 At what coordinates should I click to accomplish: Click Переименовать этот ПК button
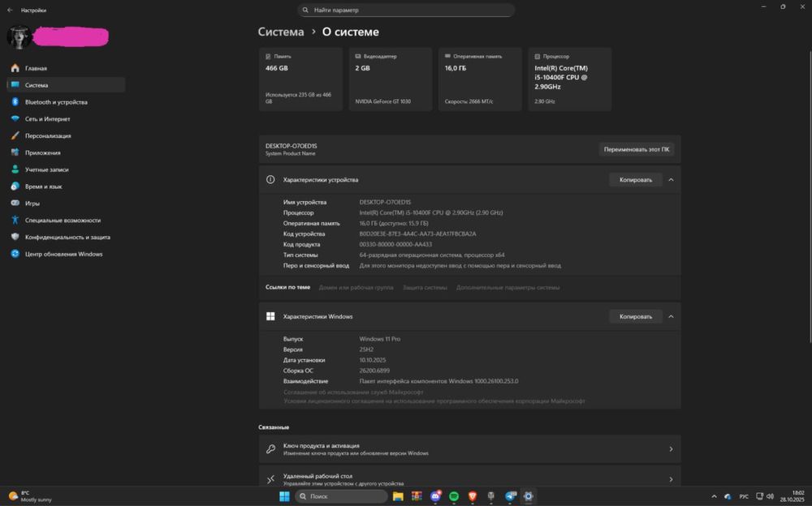coord(636,149)
